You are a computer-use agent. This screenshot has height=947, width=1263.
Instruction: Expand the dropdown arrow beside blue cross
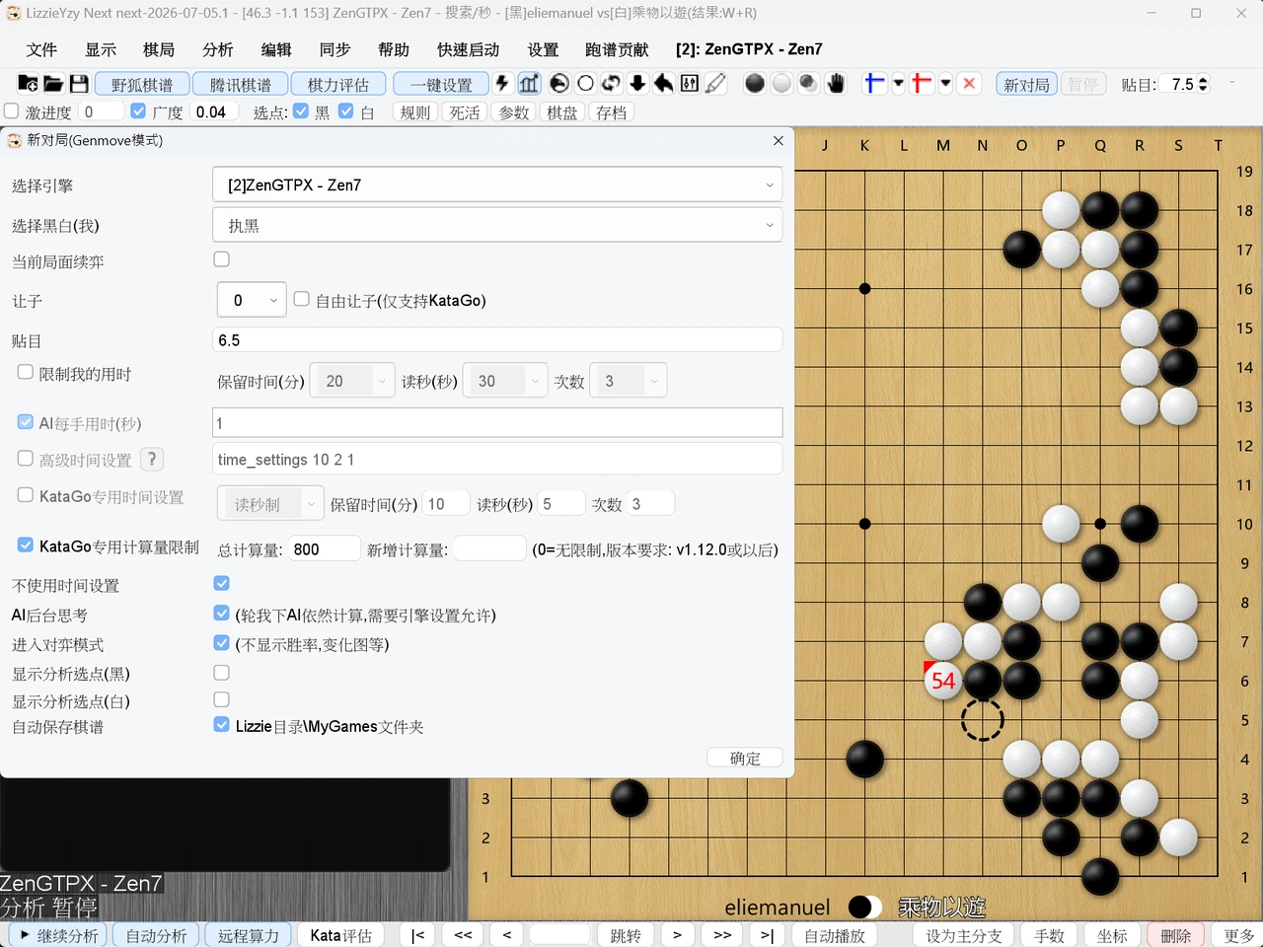pos(898,84)
